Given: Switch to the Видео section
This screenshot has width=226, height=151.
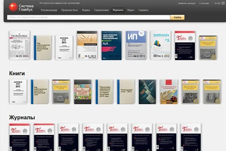Looking at the screenshot, I should point(131,10).
